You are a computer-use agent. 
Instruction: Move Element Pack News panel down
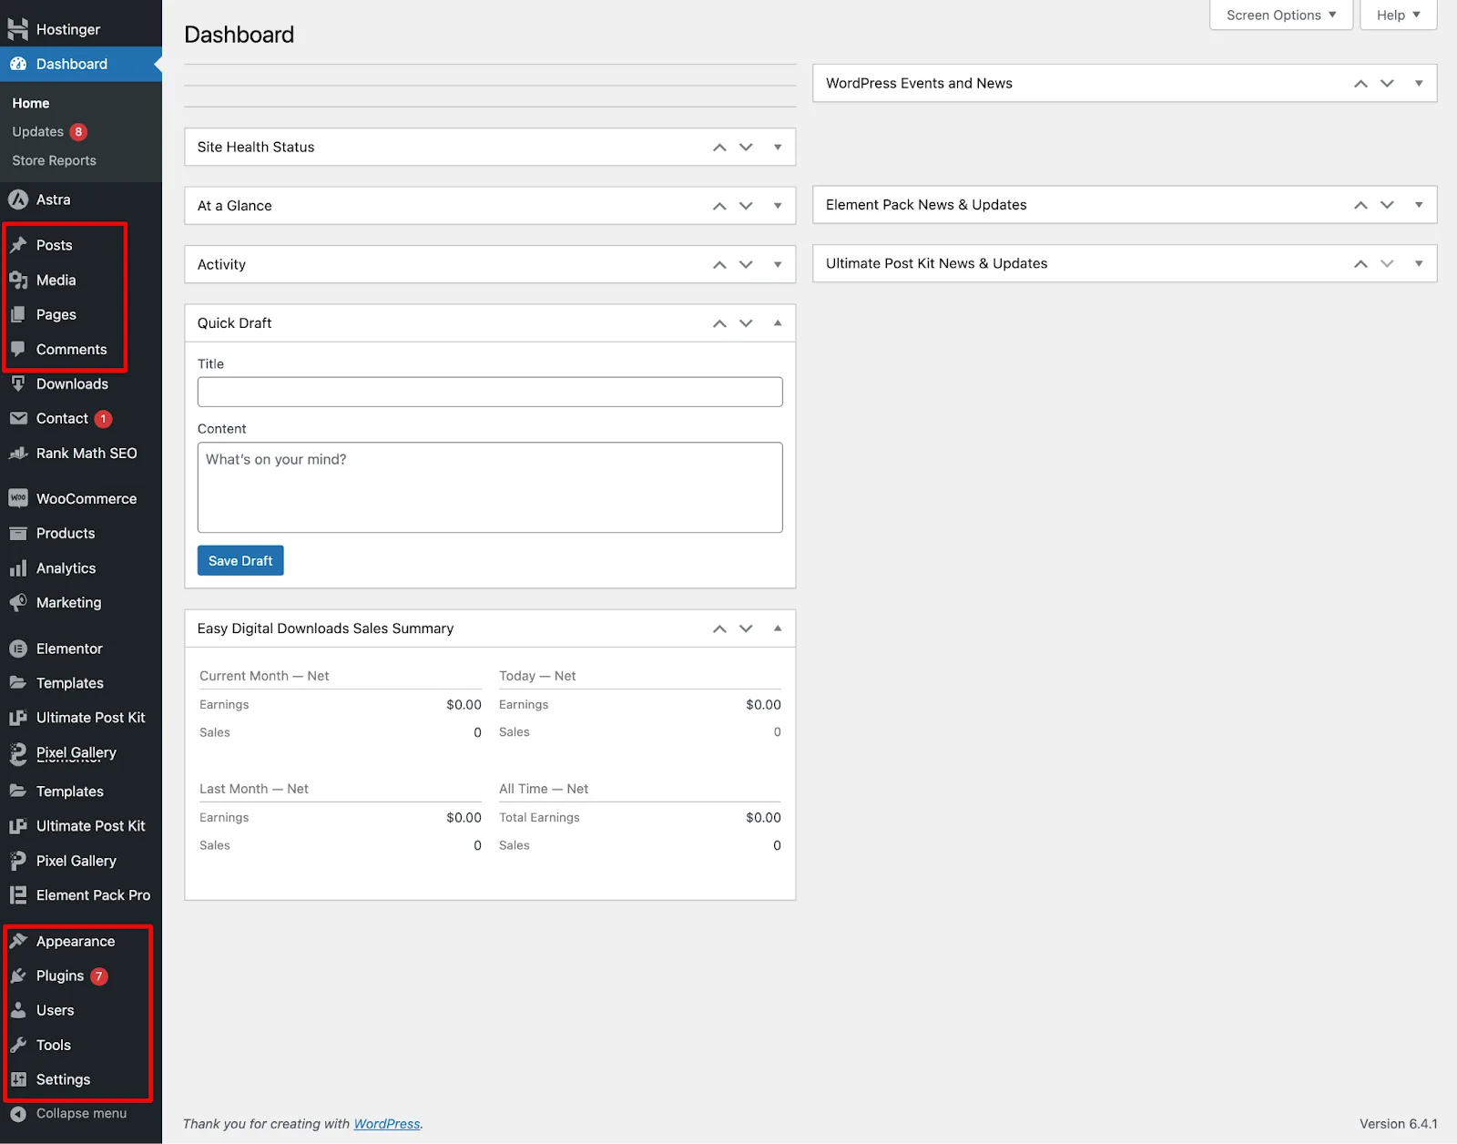pos(1387,205)
